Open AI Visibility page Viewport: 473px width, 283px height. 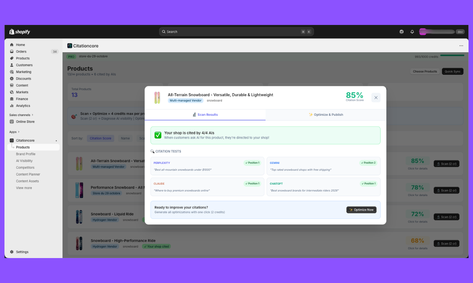click(x=24, y=161)
